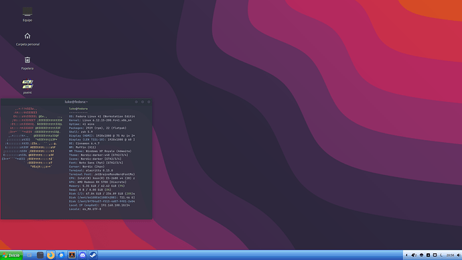The width and height of the screenshot is (462, 260).
Task: Switch to Alacritty terminal in taskbar
Action: [x=72, y=255]
